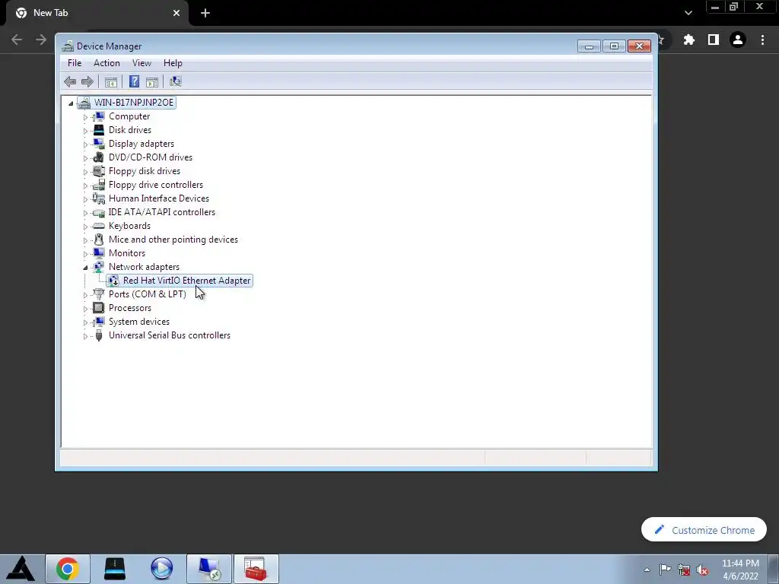This screenshot has height=584, width=779.
Task: Expand the Processors category
Action: (85, 309)
